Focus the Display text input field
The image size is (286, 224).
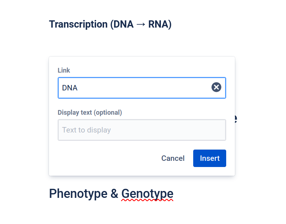142,130
